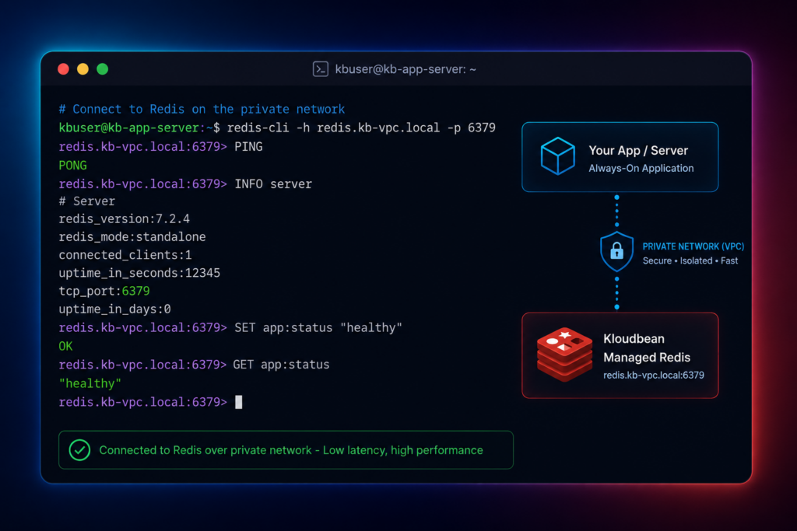
Task: Click the green checkmark circle icon
Action: click(80, 450)
